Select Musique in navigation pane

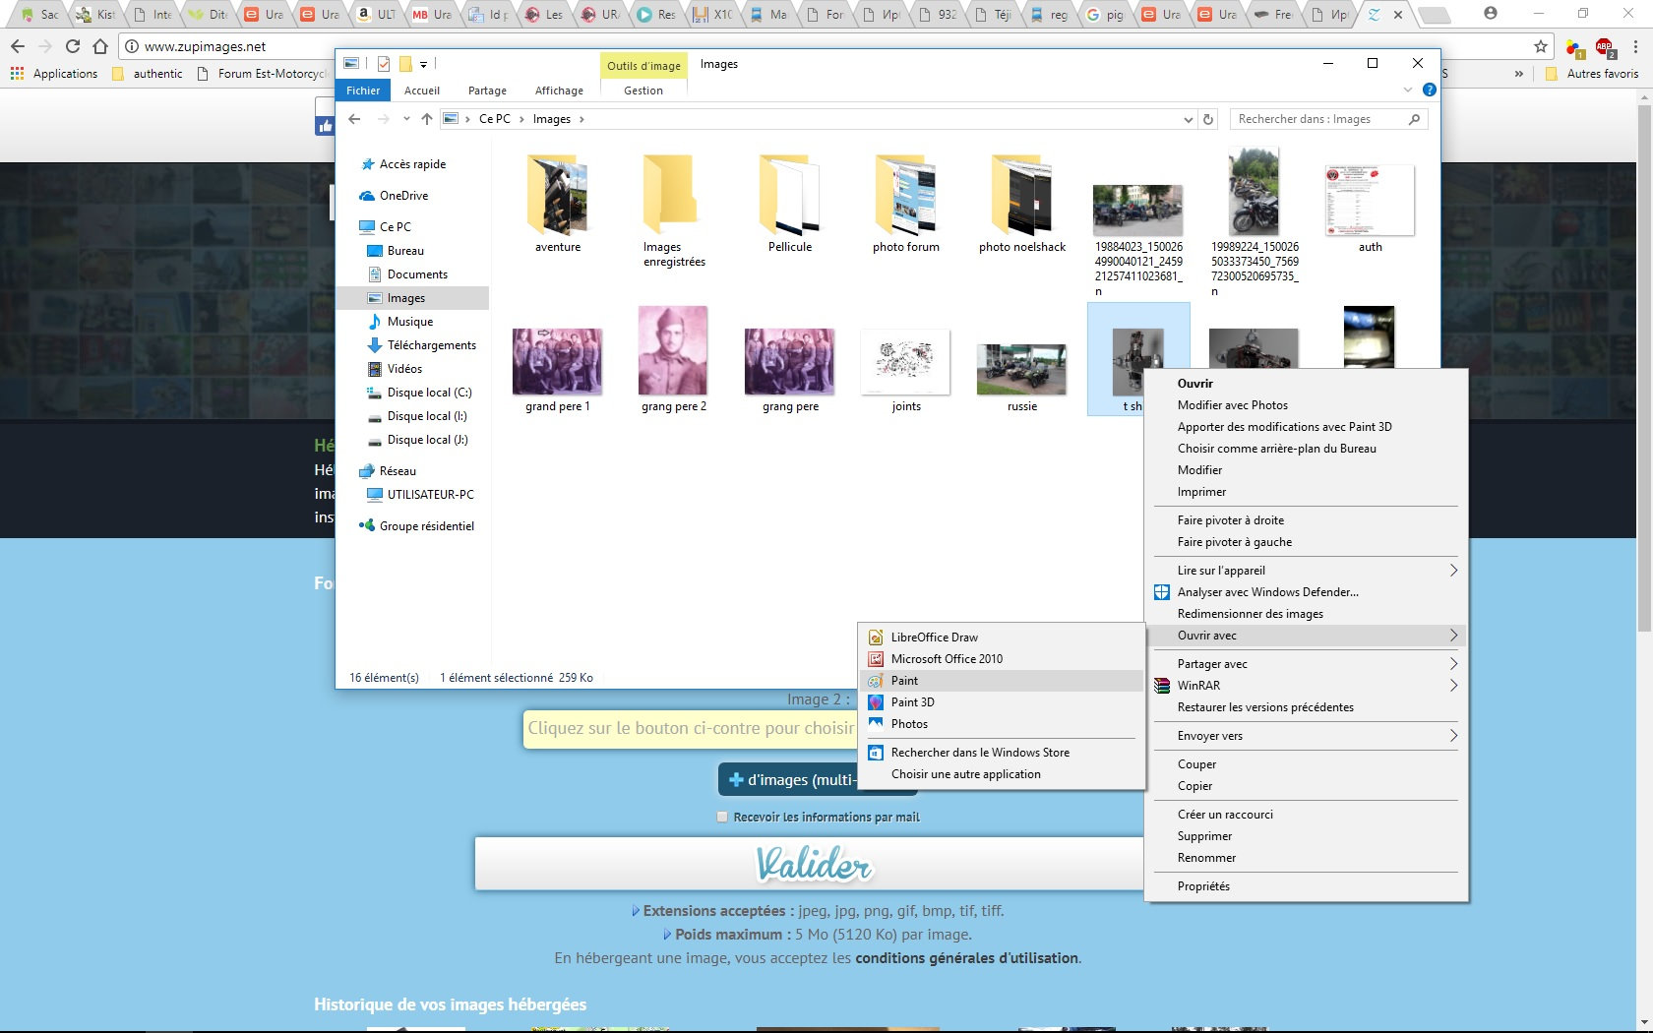point(410,322)
